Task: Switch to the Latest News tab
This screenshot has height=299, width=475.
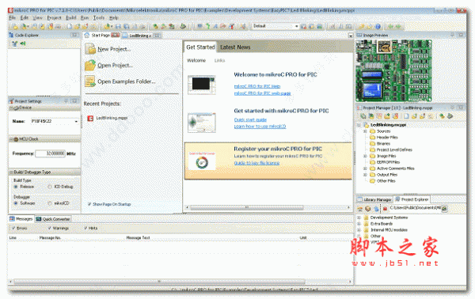Action: pos(235,47)
